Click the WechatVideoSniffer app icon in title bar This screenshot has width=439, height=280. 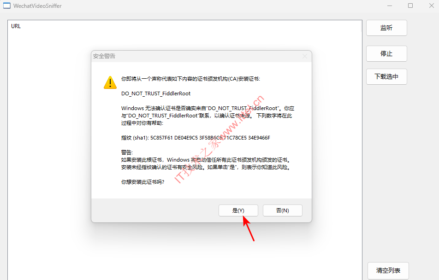point(7,6)
